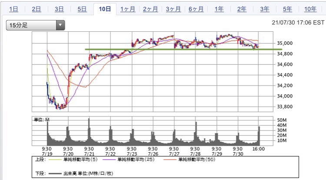
Task: Click the orange line swatch in legend
Action: pos(170,160)
